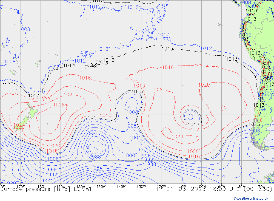Click the 150W longitude label
274x201 pixels.
point(101,187)
